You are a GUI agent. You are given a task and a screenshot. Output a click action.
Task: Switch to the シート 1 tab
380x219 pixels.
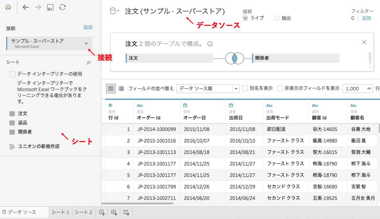pyautogui.click(x=60, y=212)
